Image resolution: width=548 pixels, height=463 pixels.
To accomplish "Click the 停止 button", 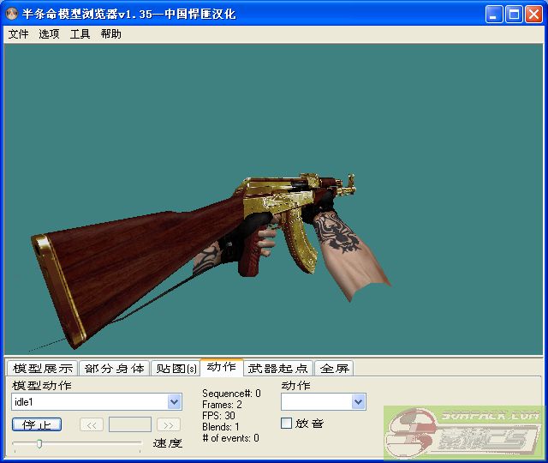I will (37, 424).
